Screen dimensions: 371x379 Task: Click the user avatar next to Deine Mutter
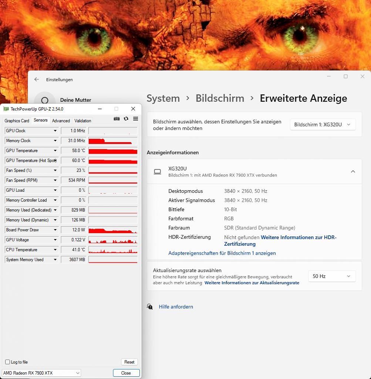point(45,100)
